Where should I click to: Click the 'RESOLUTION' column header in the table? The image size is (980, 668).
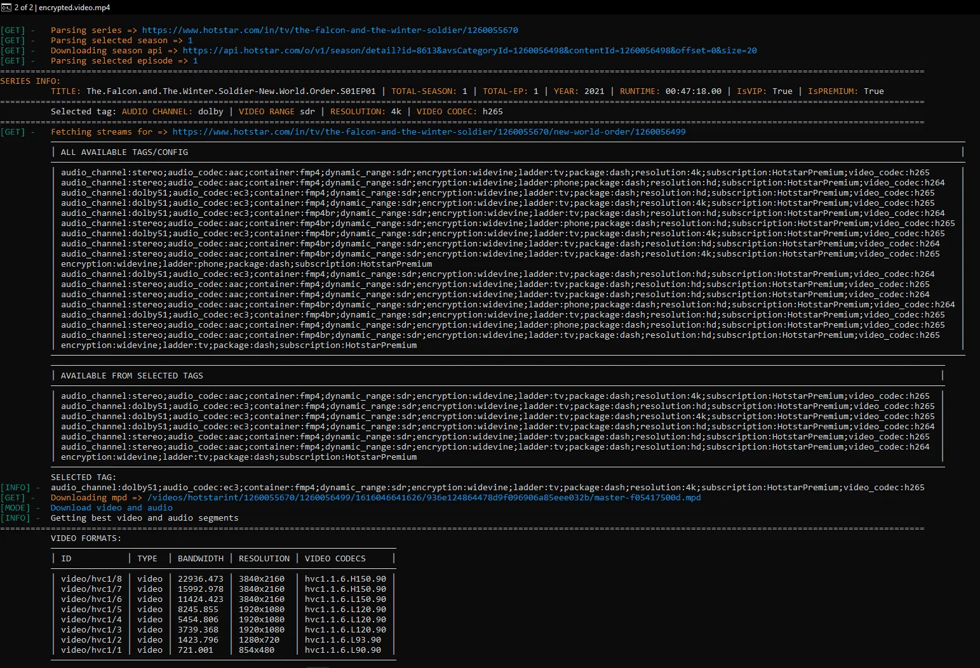point(264,559)
